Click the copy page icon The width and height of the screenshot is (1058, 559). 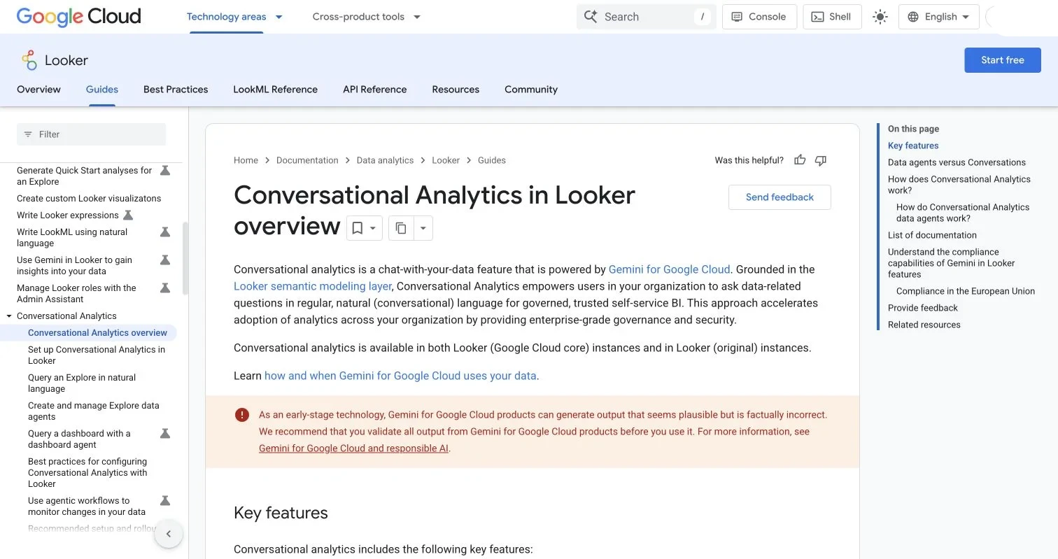point(401,228)
